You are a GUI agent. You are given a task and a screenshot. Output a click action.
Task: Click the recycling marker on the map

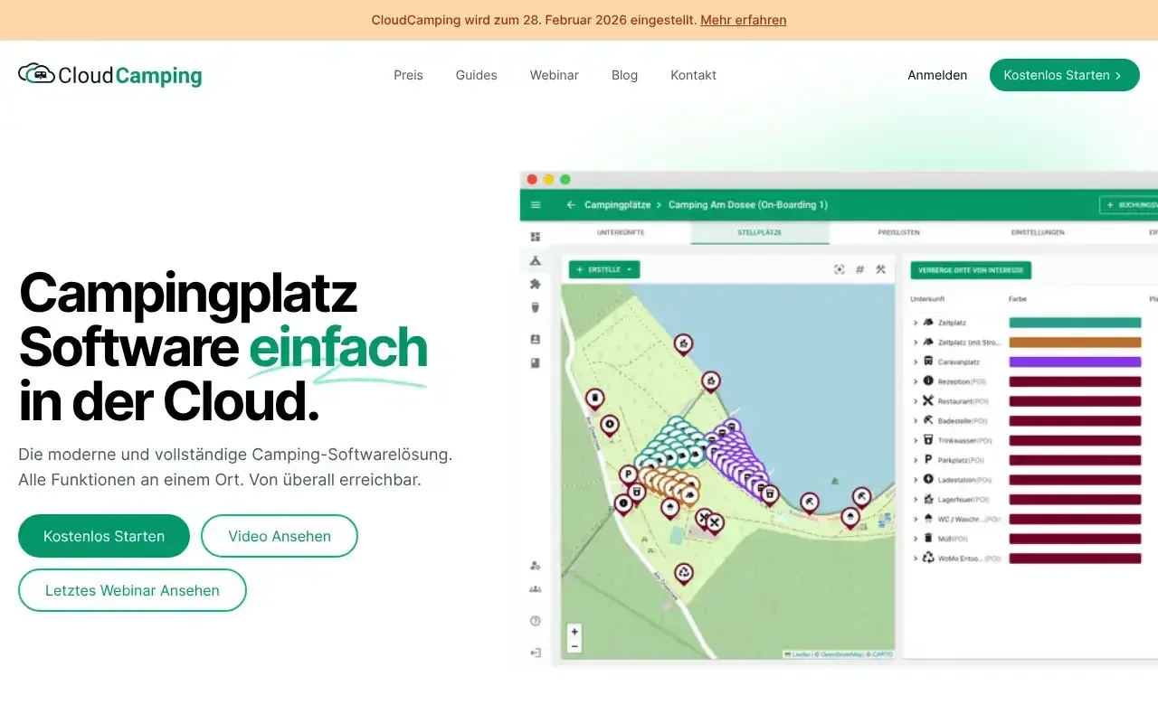point(684,572)
